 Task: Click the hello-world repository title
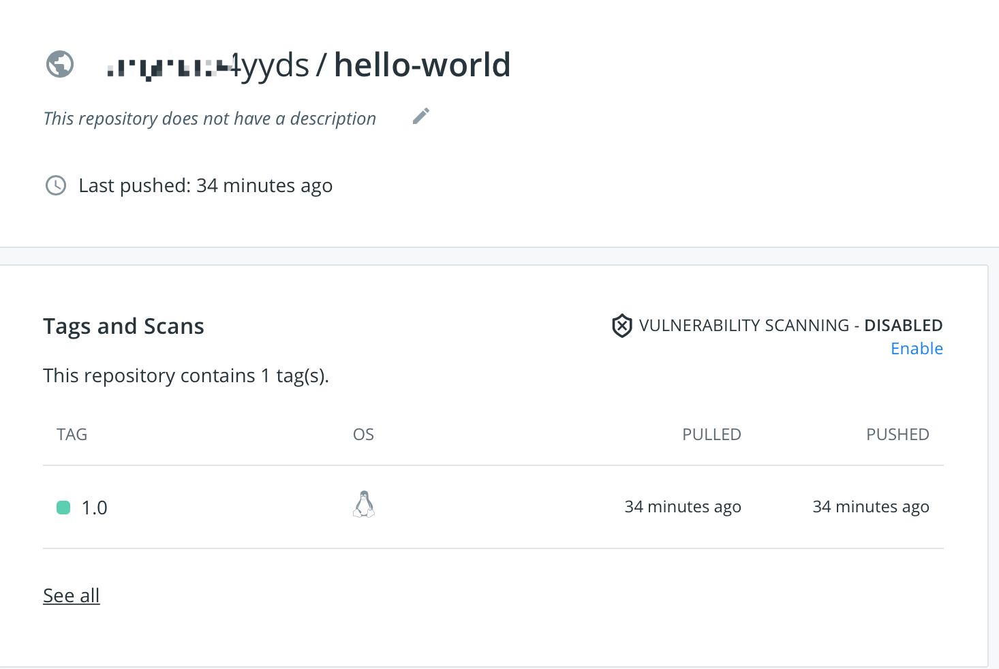pyautogui.click(x=422, y=65)
